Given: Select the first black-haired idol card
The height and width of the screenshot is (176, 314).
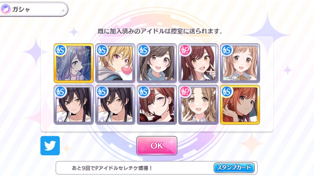Looking at the screenshot, I should click(74, 105).
